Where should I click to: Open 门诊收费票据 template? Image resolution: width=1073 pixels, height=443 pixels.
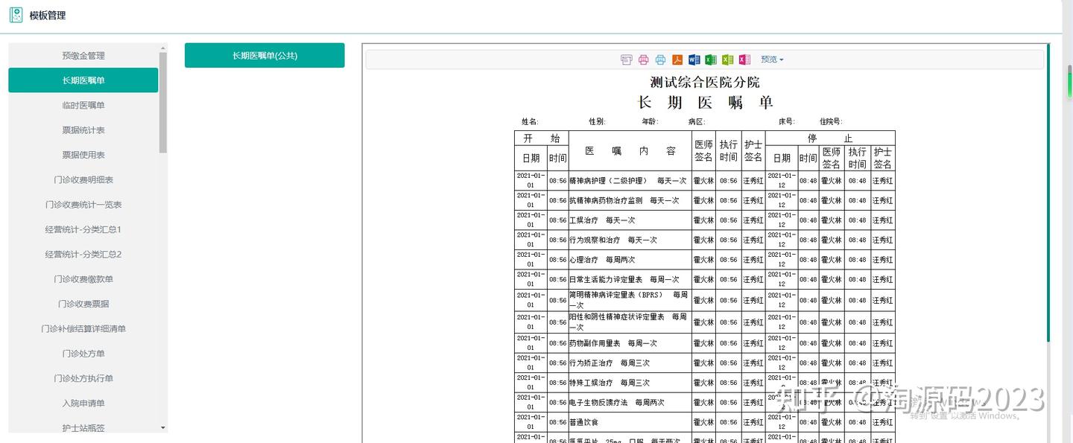click(83, 304)
